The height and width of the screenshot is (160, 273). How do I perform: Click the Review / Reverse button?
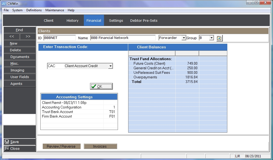[x=62, y=146]
